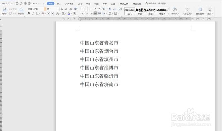The width and height of the screenshot is (223, 132).
Task: Apply the 正文 style
Action: click(x=130, y=11)
